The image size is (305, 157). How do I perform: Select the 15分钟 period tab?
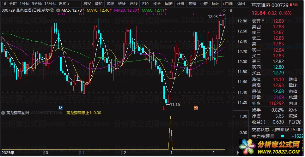[50, 4]
